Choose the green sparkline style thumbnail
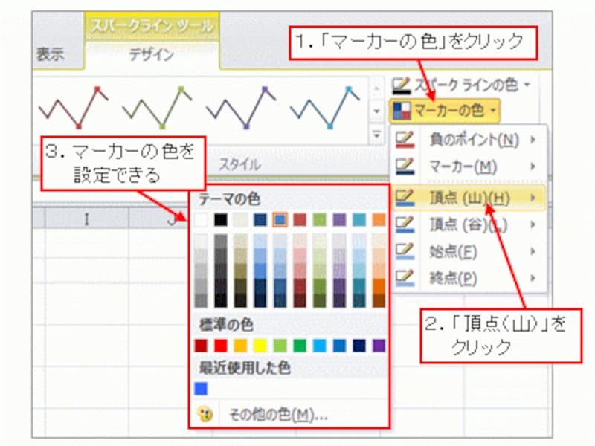This screenshot has height=446, width=595. pos(157,108)
